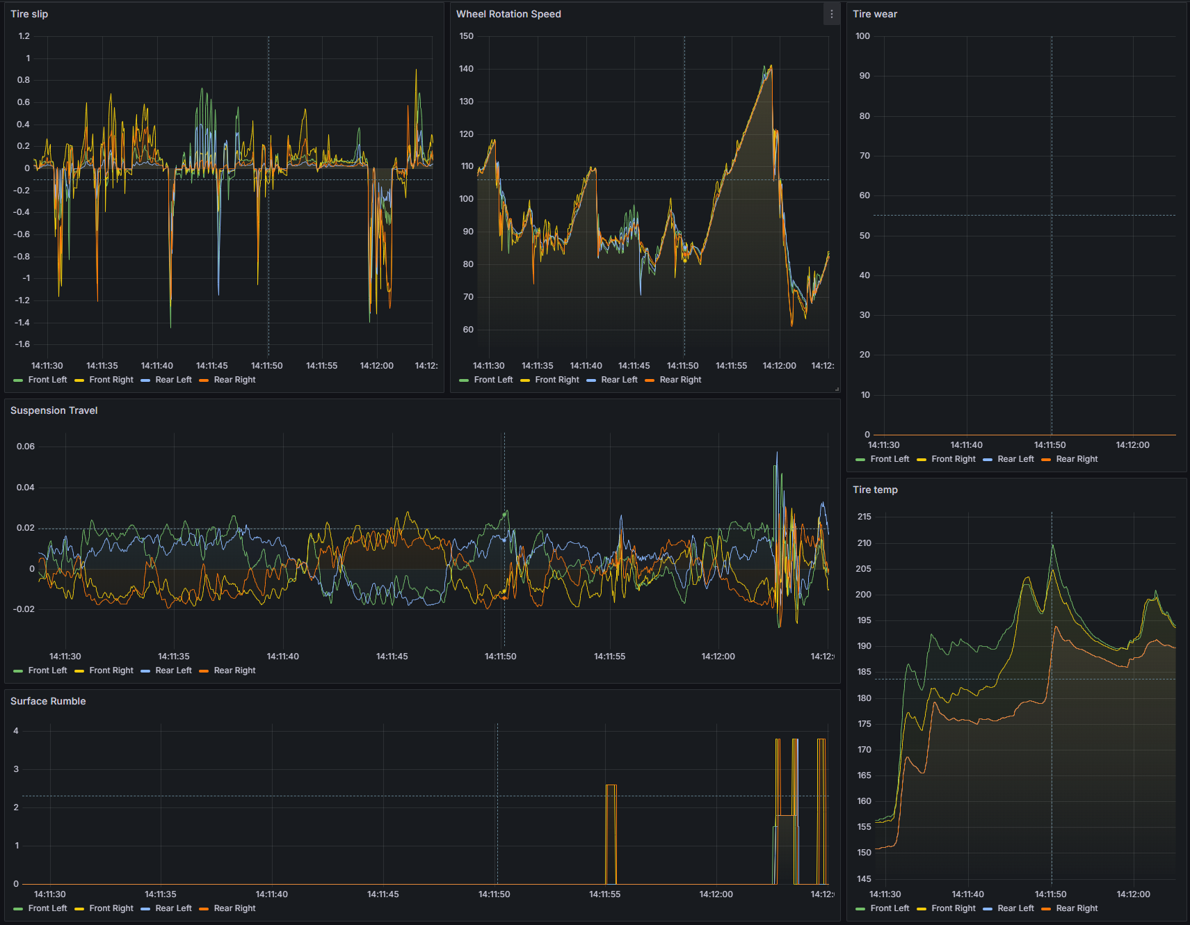Screen dimensions: 1190x925
Task: Open the Wheel Rotation Speed panel menu
Action: coord(831,14)
